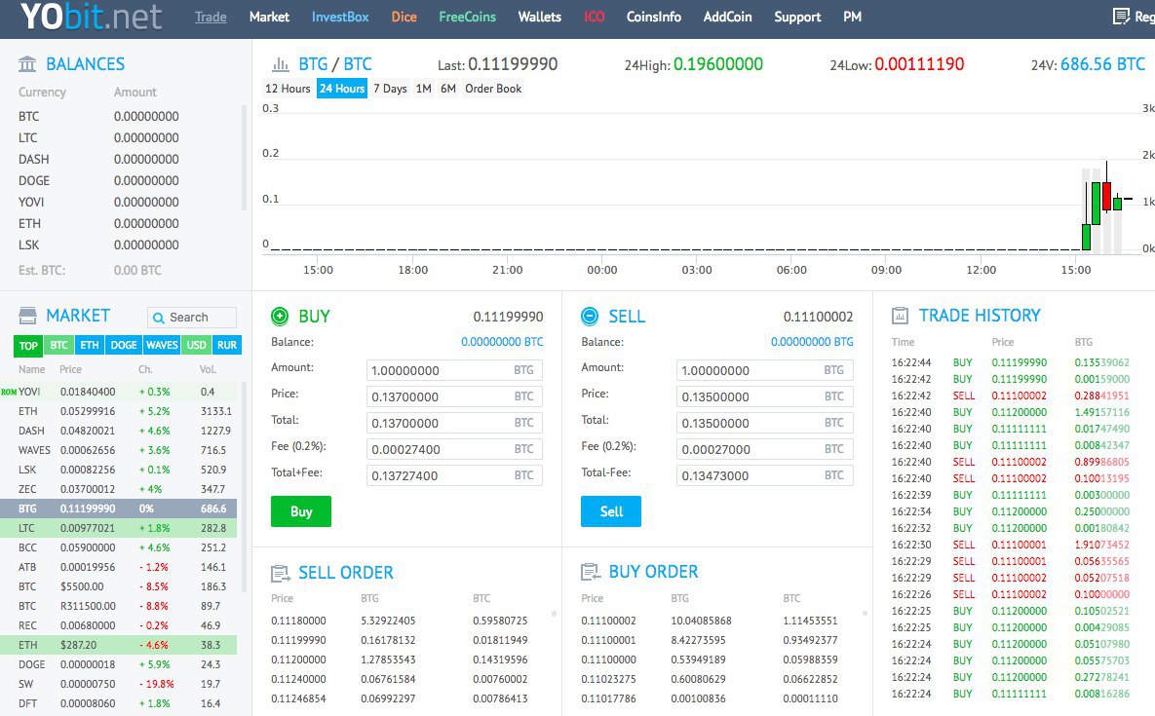
Task: Select the DASH 0.04820021 market row
Action: tap(119, 431)
